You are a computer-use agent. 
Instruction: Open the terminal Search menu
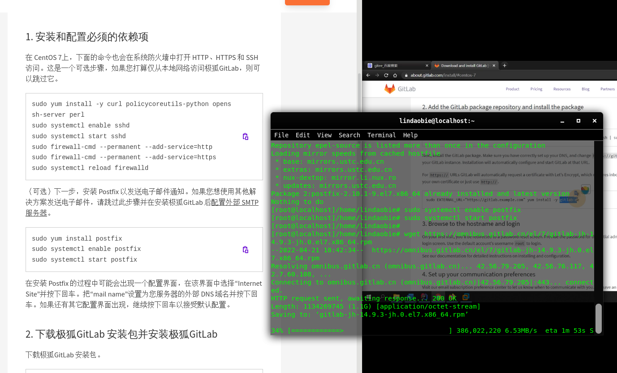349,135
